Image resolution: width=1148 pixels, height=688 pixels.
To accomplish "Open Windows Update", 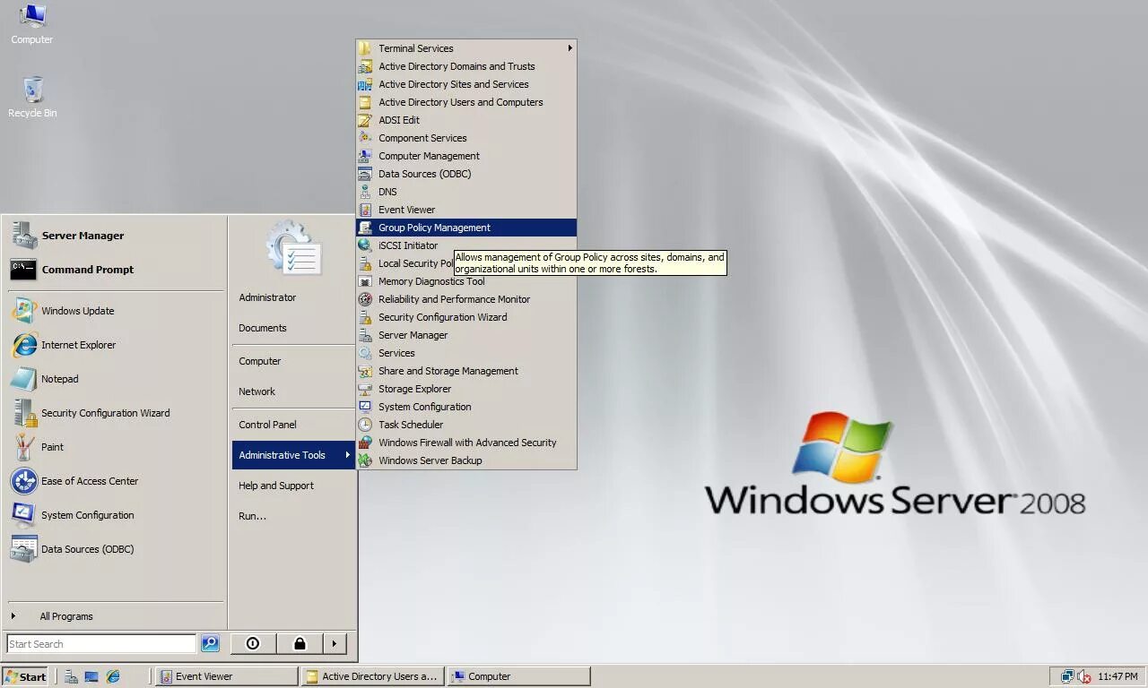I will coord(78,311).
